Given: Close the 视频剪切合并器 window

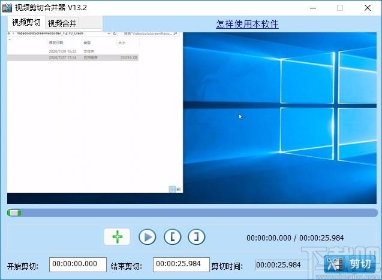Looking at the screenshot, I should pos(368,8).
